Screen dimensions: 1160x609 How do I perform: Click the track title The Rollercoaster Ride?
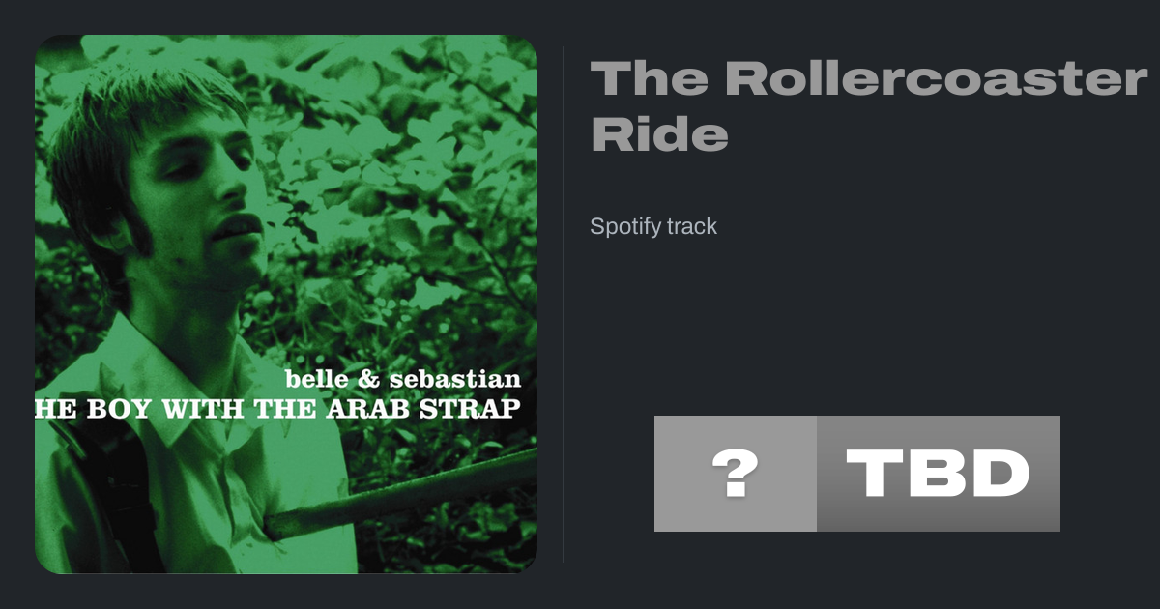pos(868,105)
